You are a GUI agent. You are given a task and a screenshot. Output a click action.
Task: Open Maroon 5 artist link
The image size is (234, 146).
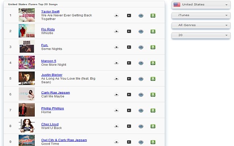coord(49,61)
